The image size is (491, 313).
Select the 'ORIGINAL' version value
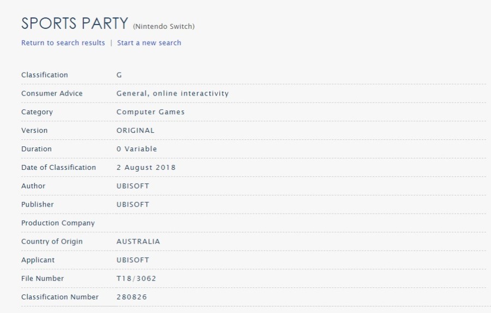(136, 131)
